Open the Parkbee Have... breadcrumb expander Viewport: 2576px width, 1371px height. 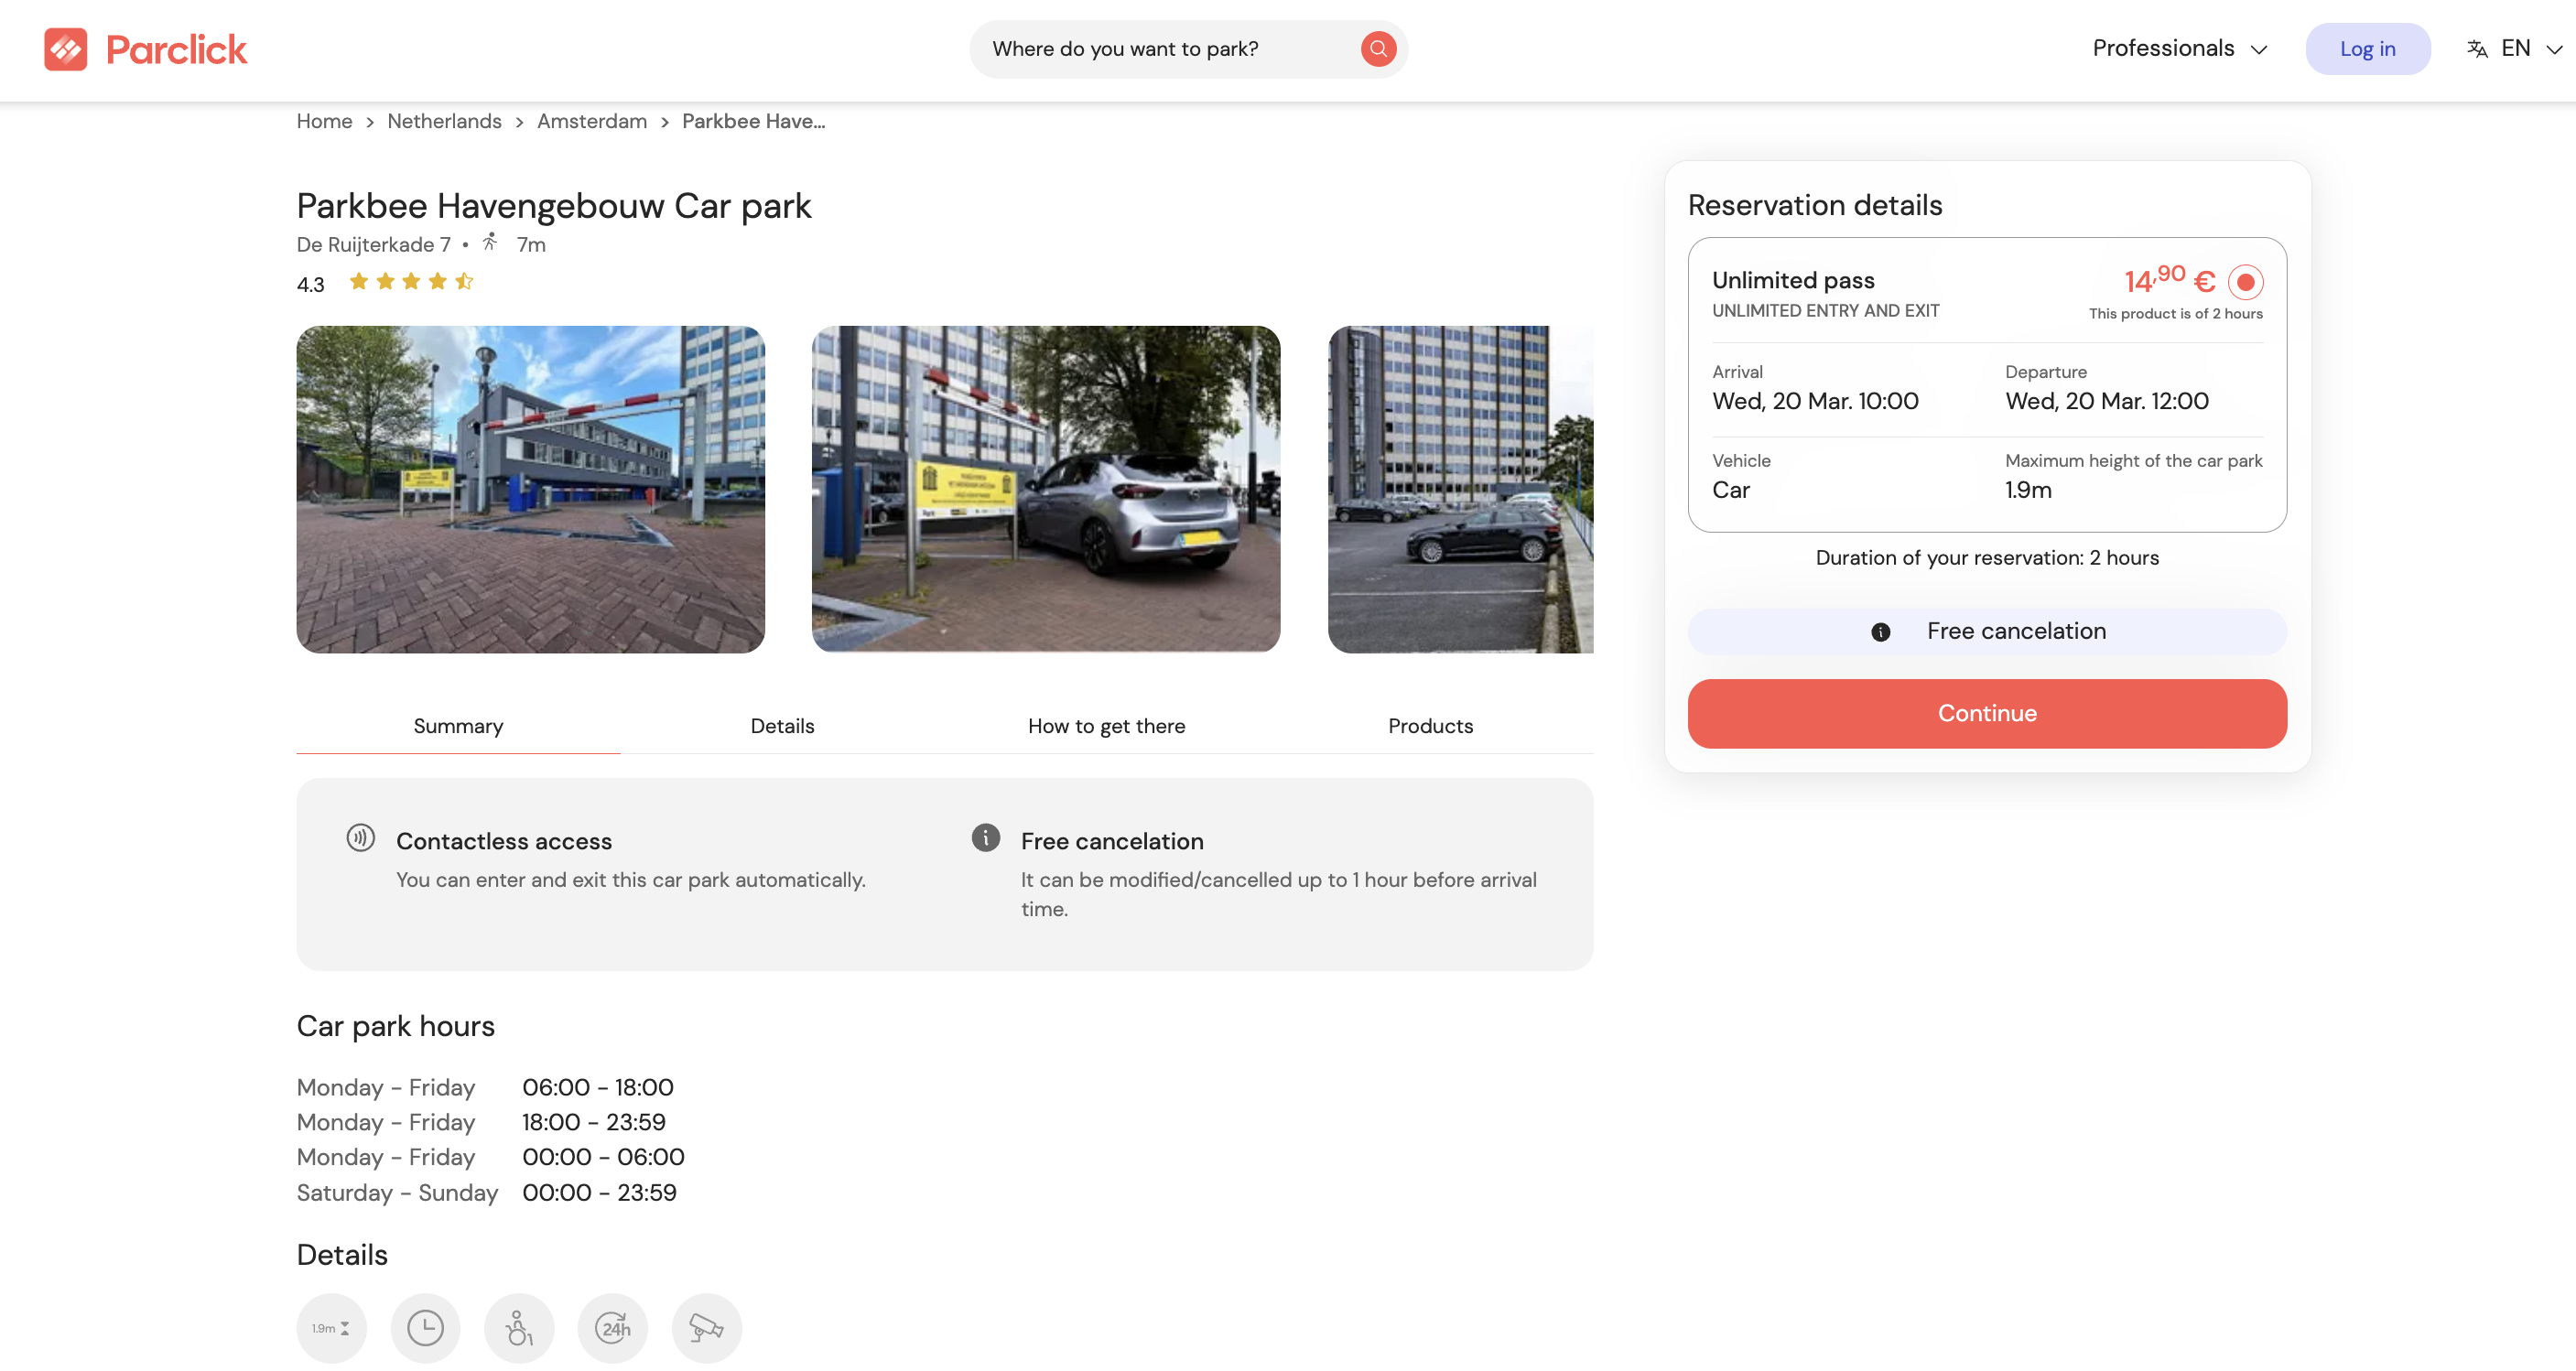[x=754, y=121]
